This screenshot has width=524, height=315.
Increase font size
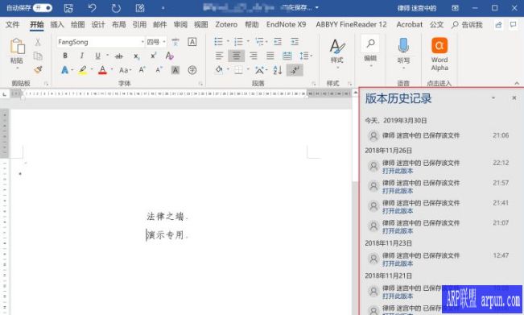tap(142, 69)
